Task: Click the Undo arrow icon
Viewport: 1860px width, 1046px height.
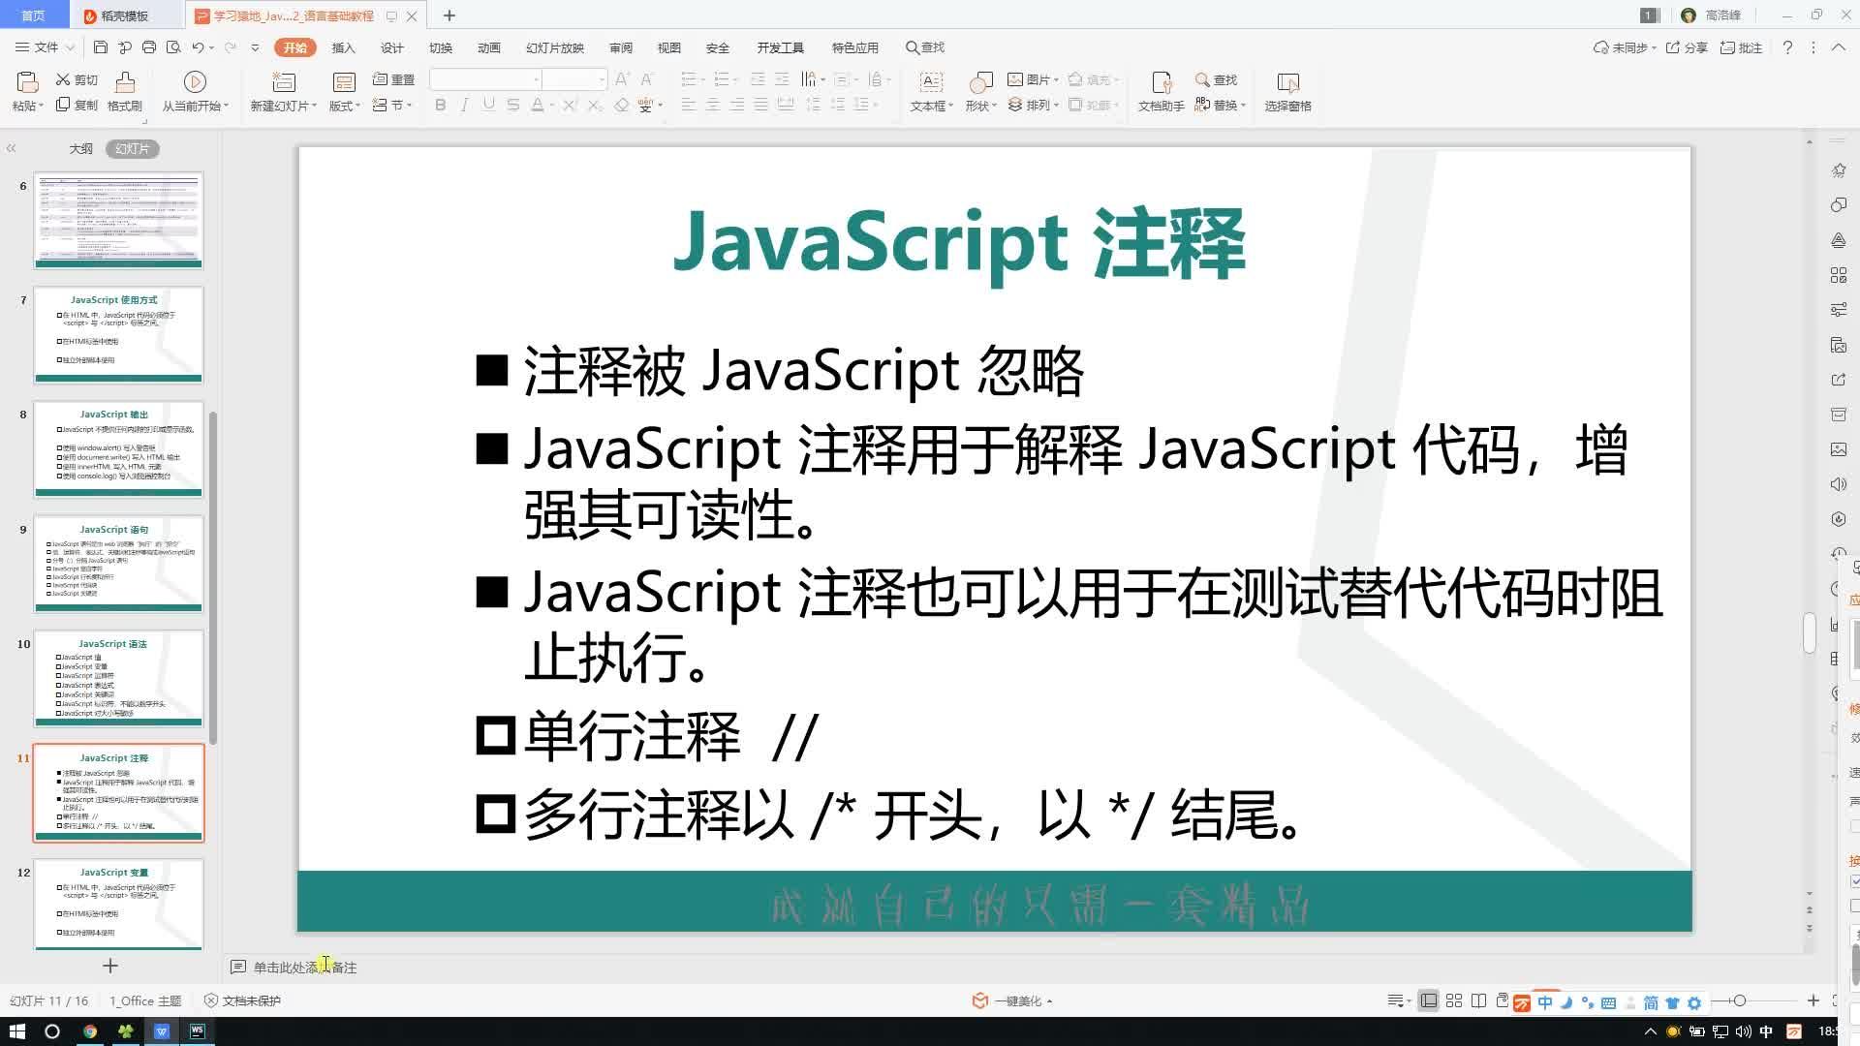Action: coord(198,47)
